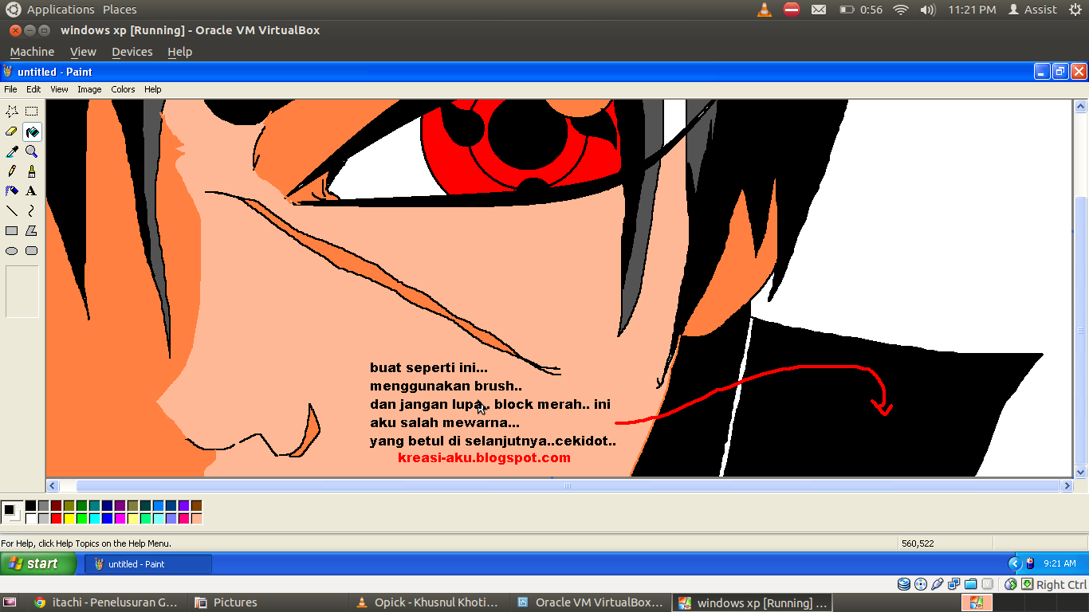Open the Wi-Fi network indicator
This screenshot has height=612, width=1089.
pos(901,10)
